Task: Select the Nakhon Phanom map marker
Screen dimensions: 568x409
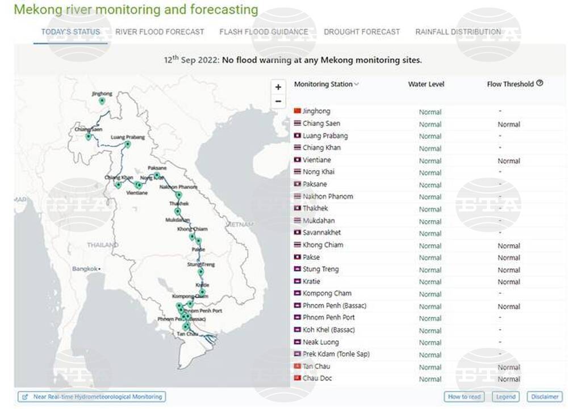Action: (178, 195)
